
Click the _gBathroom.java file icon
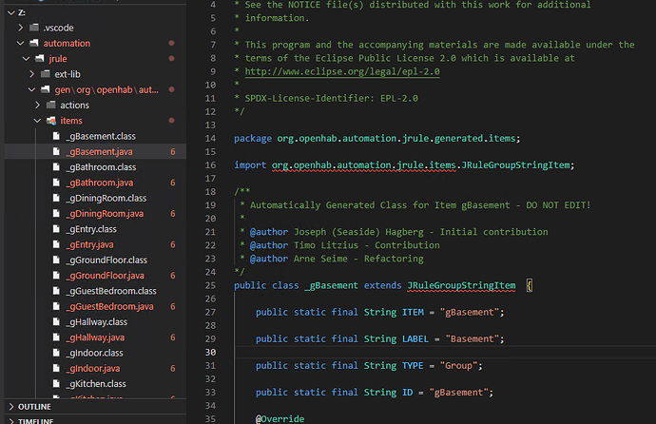[56, 183]
